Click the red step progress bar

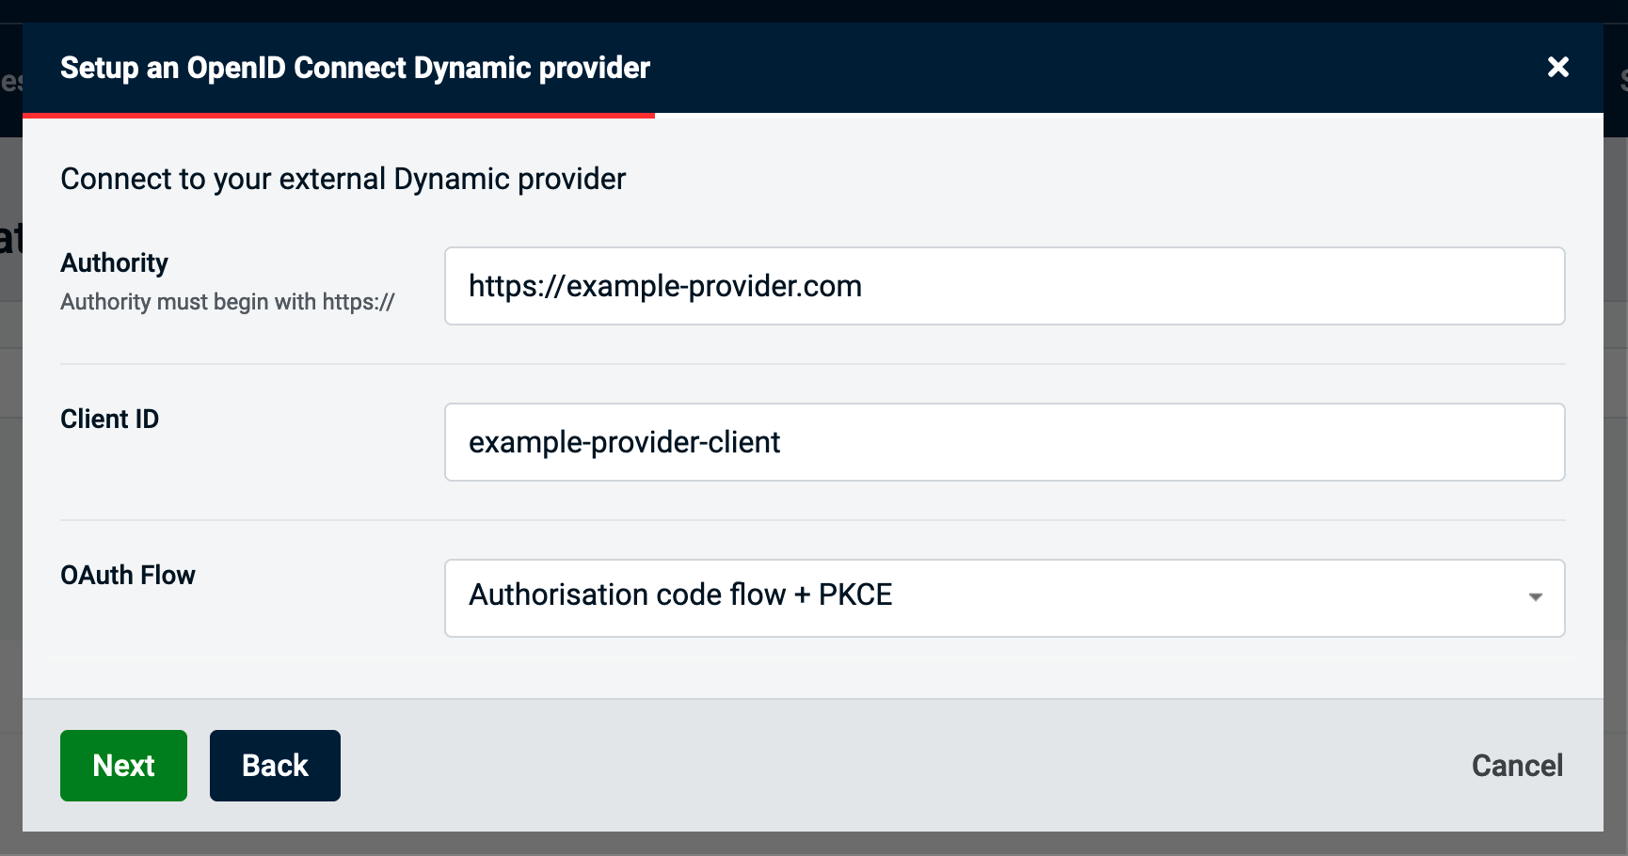[x=339, y=116]
